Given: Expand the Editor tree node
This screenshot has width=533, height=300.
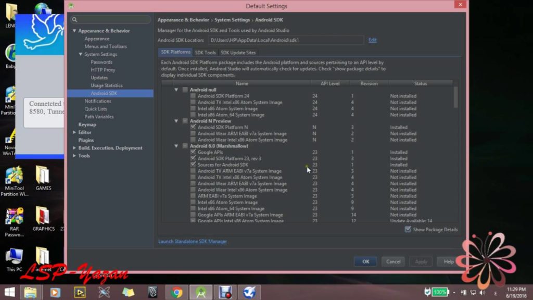Looking at the screenshot, I should pyautogui.click(x=74, y=132).
